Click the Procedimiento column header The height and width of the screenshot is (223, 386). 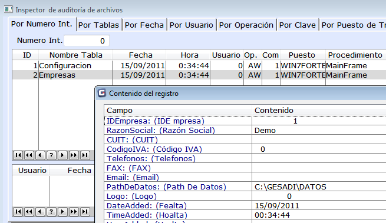[x=355, y=55]
